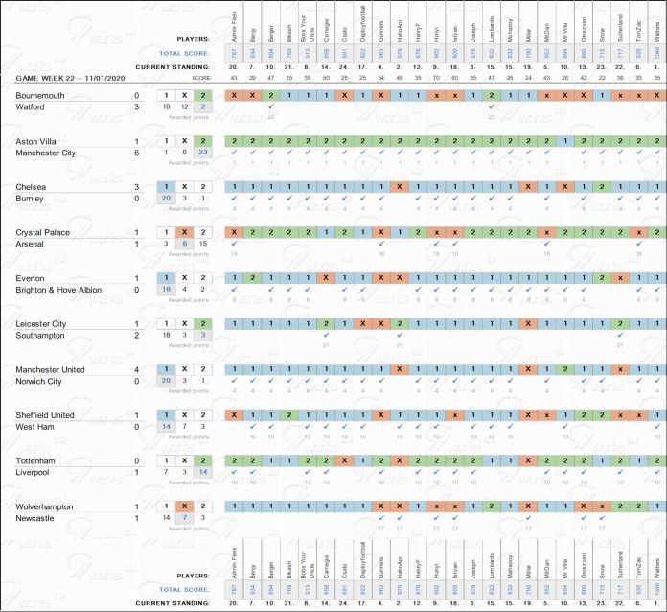667x612 pixels.
Task: Click Berger's checkmark under the Bournemouth row
Action: [271, 107]
